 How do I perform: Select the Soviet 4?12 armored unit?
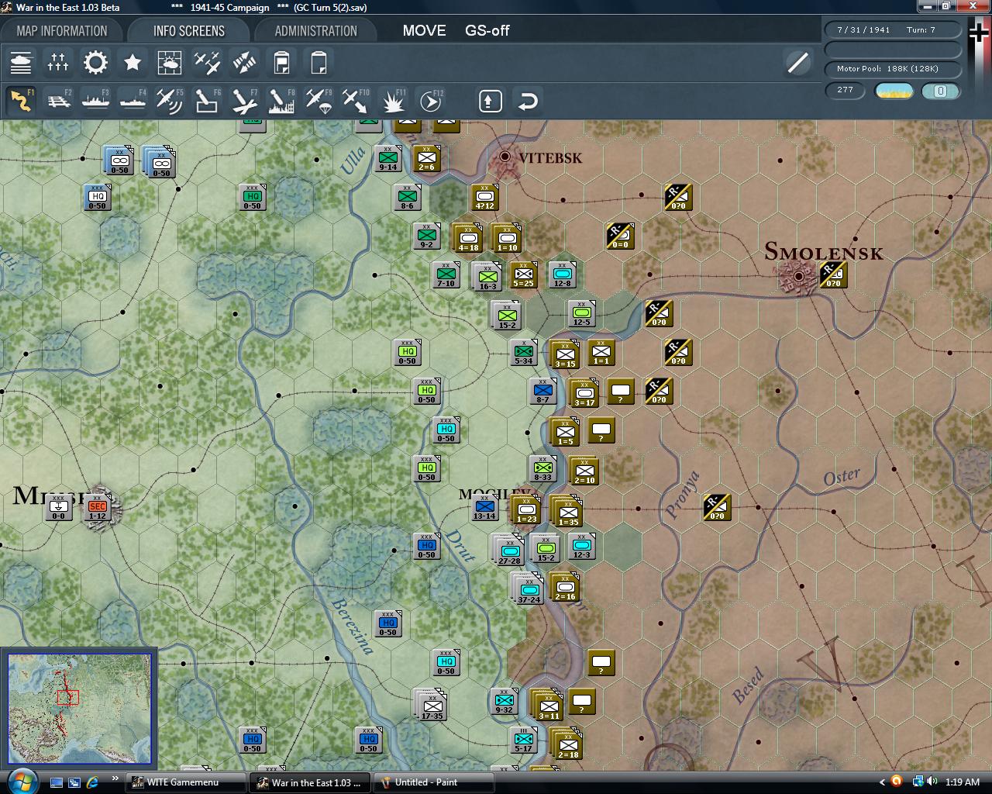pos(484,198)
